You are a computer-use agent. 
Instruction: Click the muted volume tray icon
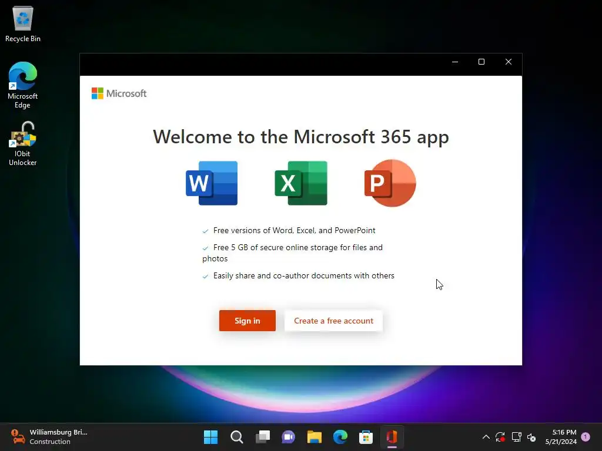531,437
